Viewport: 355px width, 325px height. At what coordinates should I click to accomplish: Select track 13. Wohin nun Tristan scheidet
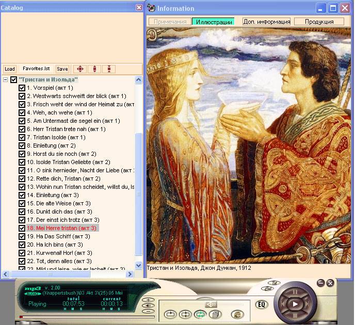pos(80,187)
